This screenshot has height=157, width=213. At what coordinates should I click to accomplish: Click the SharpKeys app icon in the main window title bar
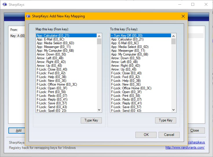[x=5, y=4]
